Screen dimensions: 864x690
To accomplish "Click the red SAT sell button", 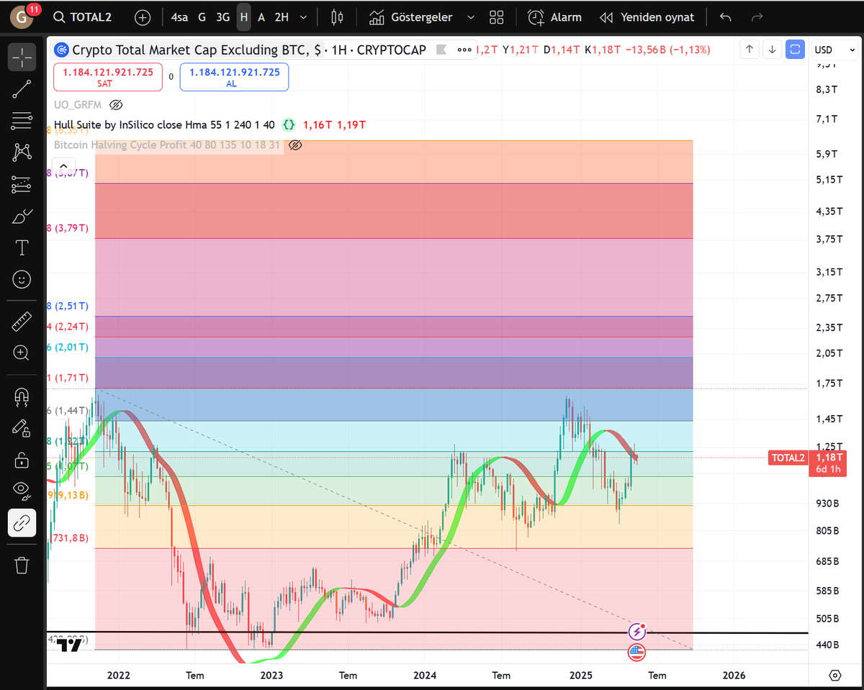I will pyautogui.click(x=108, y=77).
